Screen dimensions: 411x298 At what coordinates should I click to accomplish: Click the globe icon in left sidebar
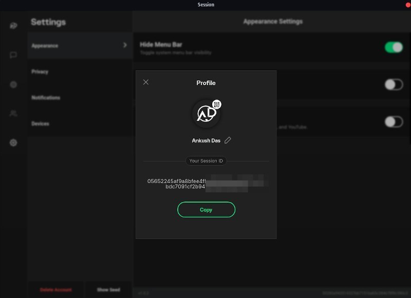13,85
